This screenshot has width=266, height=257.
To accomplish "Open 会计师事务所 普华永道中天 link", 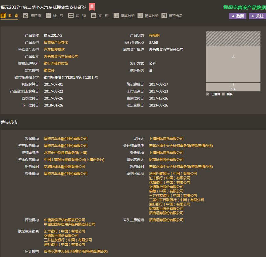I will click(x=181, y=146).
